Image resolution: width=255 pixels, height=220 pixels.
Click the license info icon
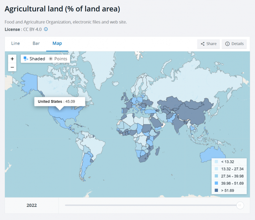coord(46,29)
